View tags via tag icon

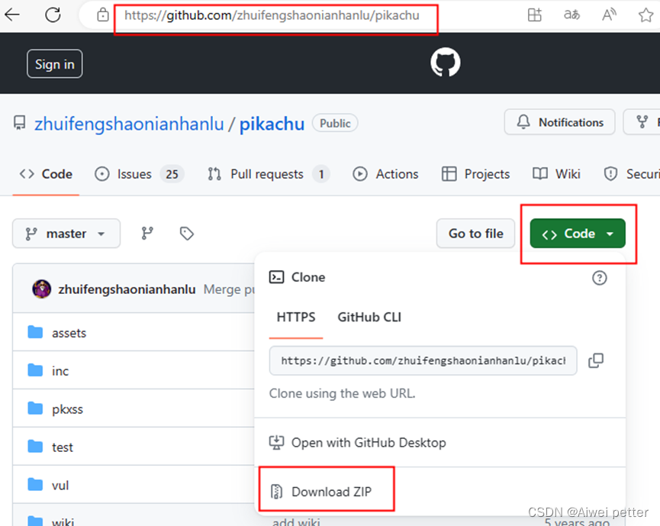pyautogui.click(x=186, y=234)
